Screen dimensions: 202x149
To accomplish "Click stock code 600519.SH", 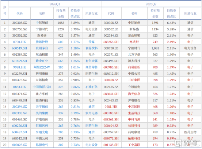I will click(x=20, y=48).
